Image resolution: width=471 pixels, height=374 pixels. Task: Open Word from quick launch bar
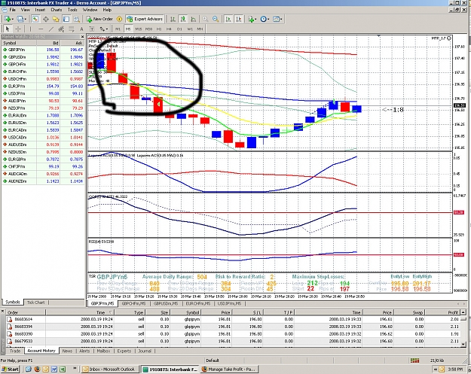pos(54,369)
